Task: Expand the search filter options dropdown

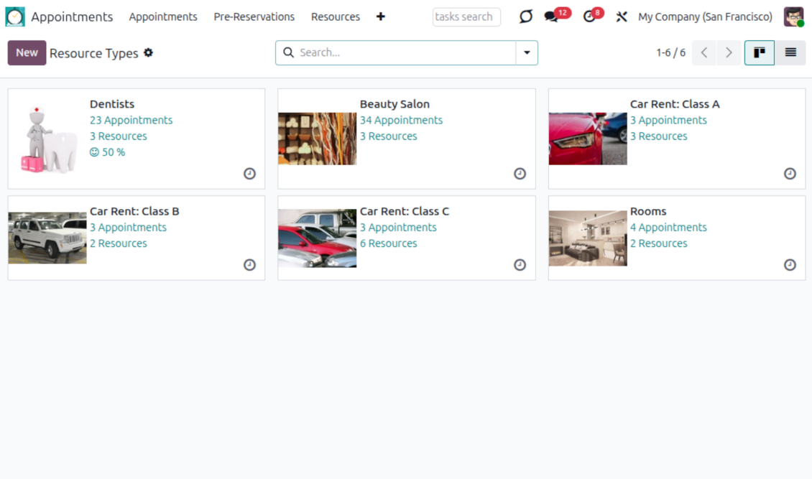Action: (x=527, y=52)
